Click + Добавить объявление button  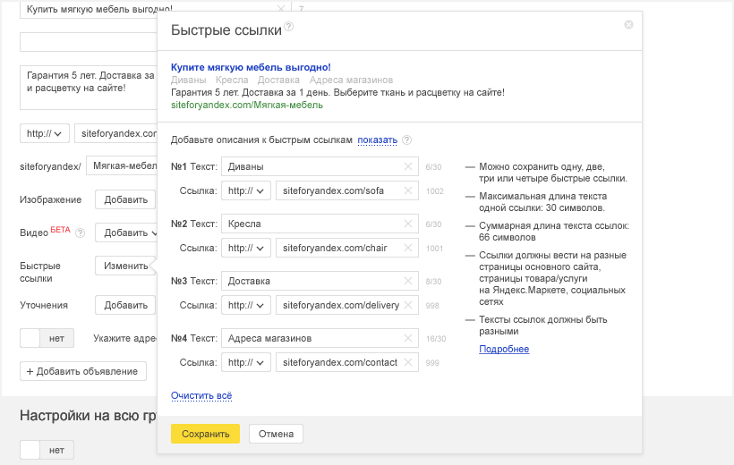83,371
